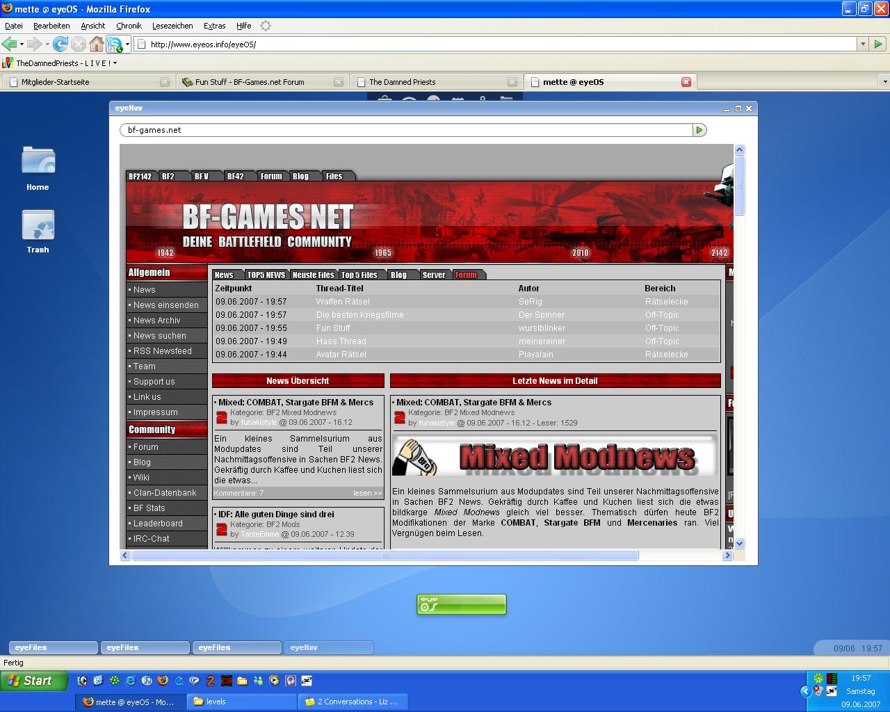The height and width of the screenshot is (712, 890).
Task: Click RSS Newsfeed in the sidebar
Action: pyautogui.click(x=162, y=351)
